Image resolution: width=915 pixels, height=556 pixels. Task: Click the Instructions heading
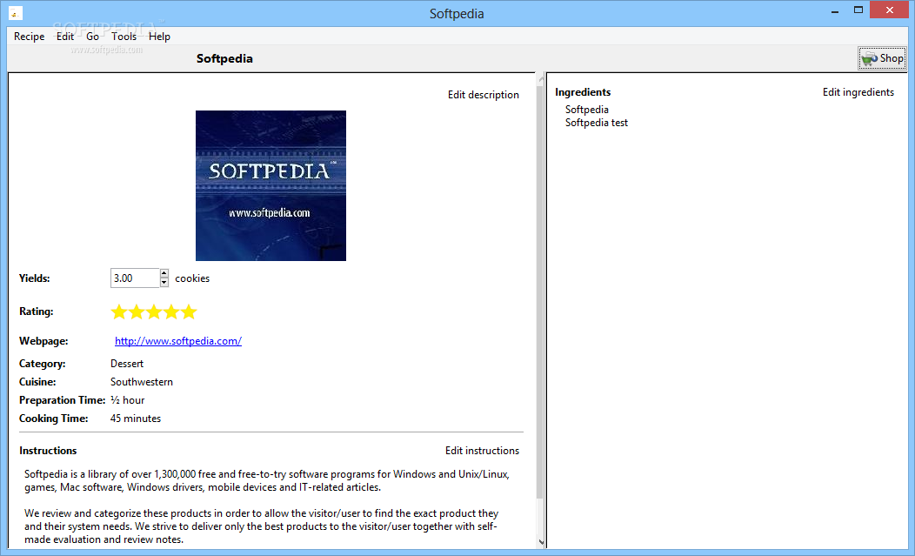tap(48, 451)
